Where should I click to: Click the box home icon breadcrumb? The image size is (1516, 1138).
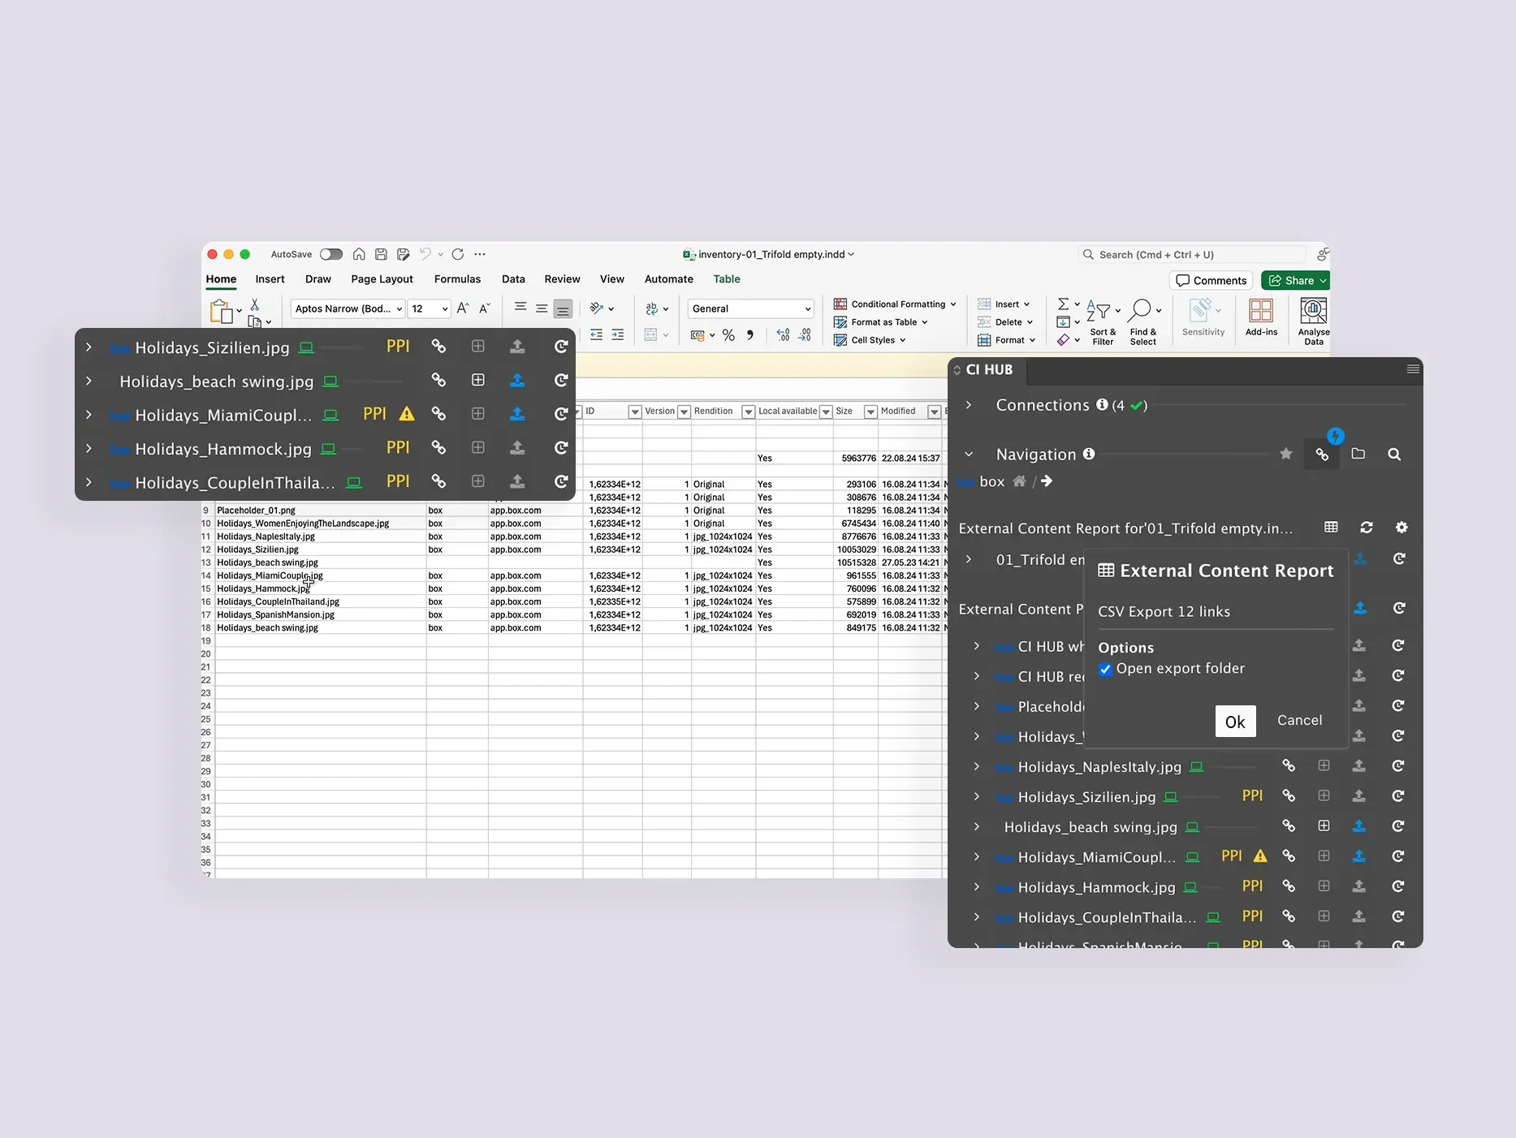pos(1019,481)
